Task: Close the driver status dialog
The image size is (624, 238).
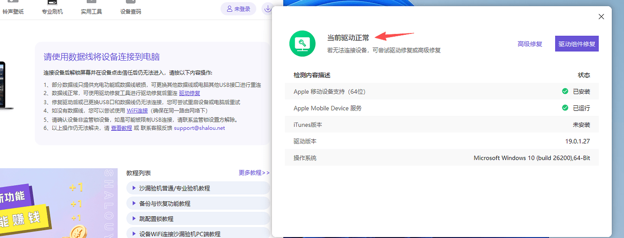Action: click(x=601, y=17)
